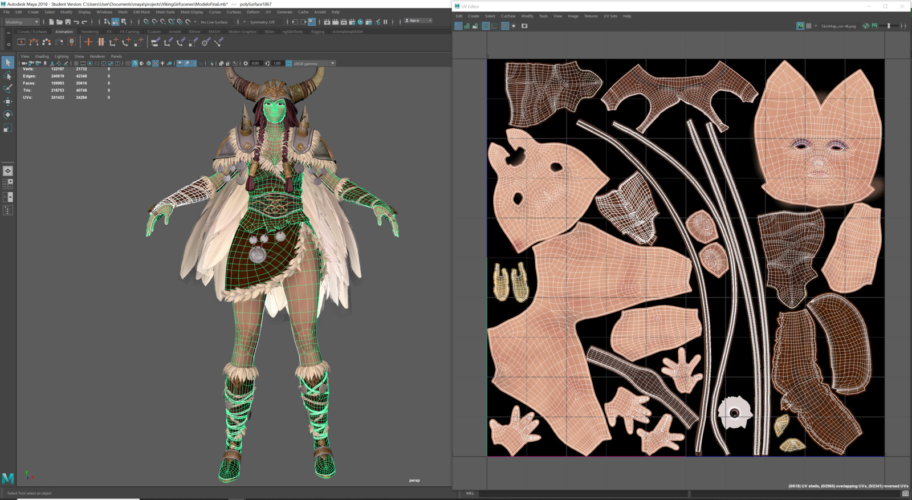
Task: Click the viewport camera select icon
Action: (25, 63)
